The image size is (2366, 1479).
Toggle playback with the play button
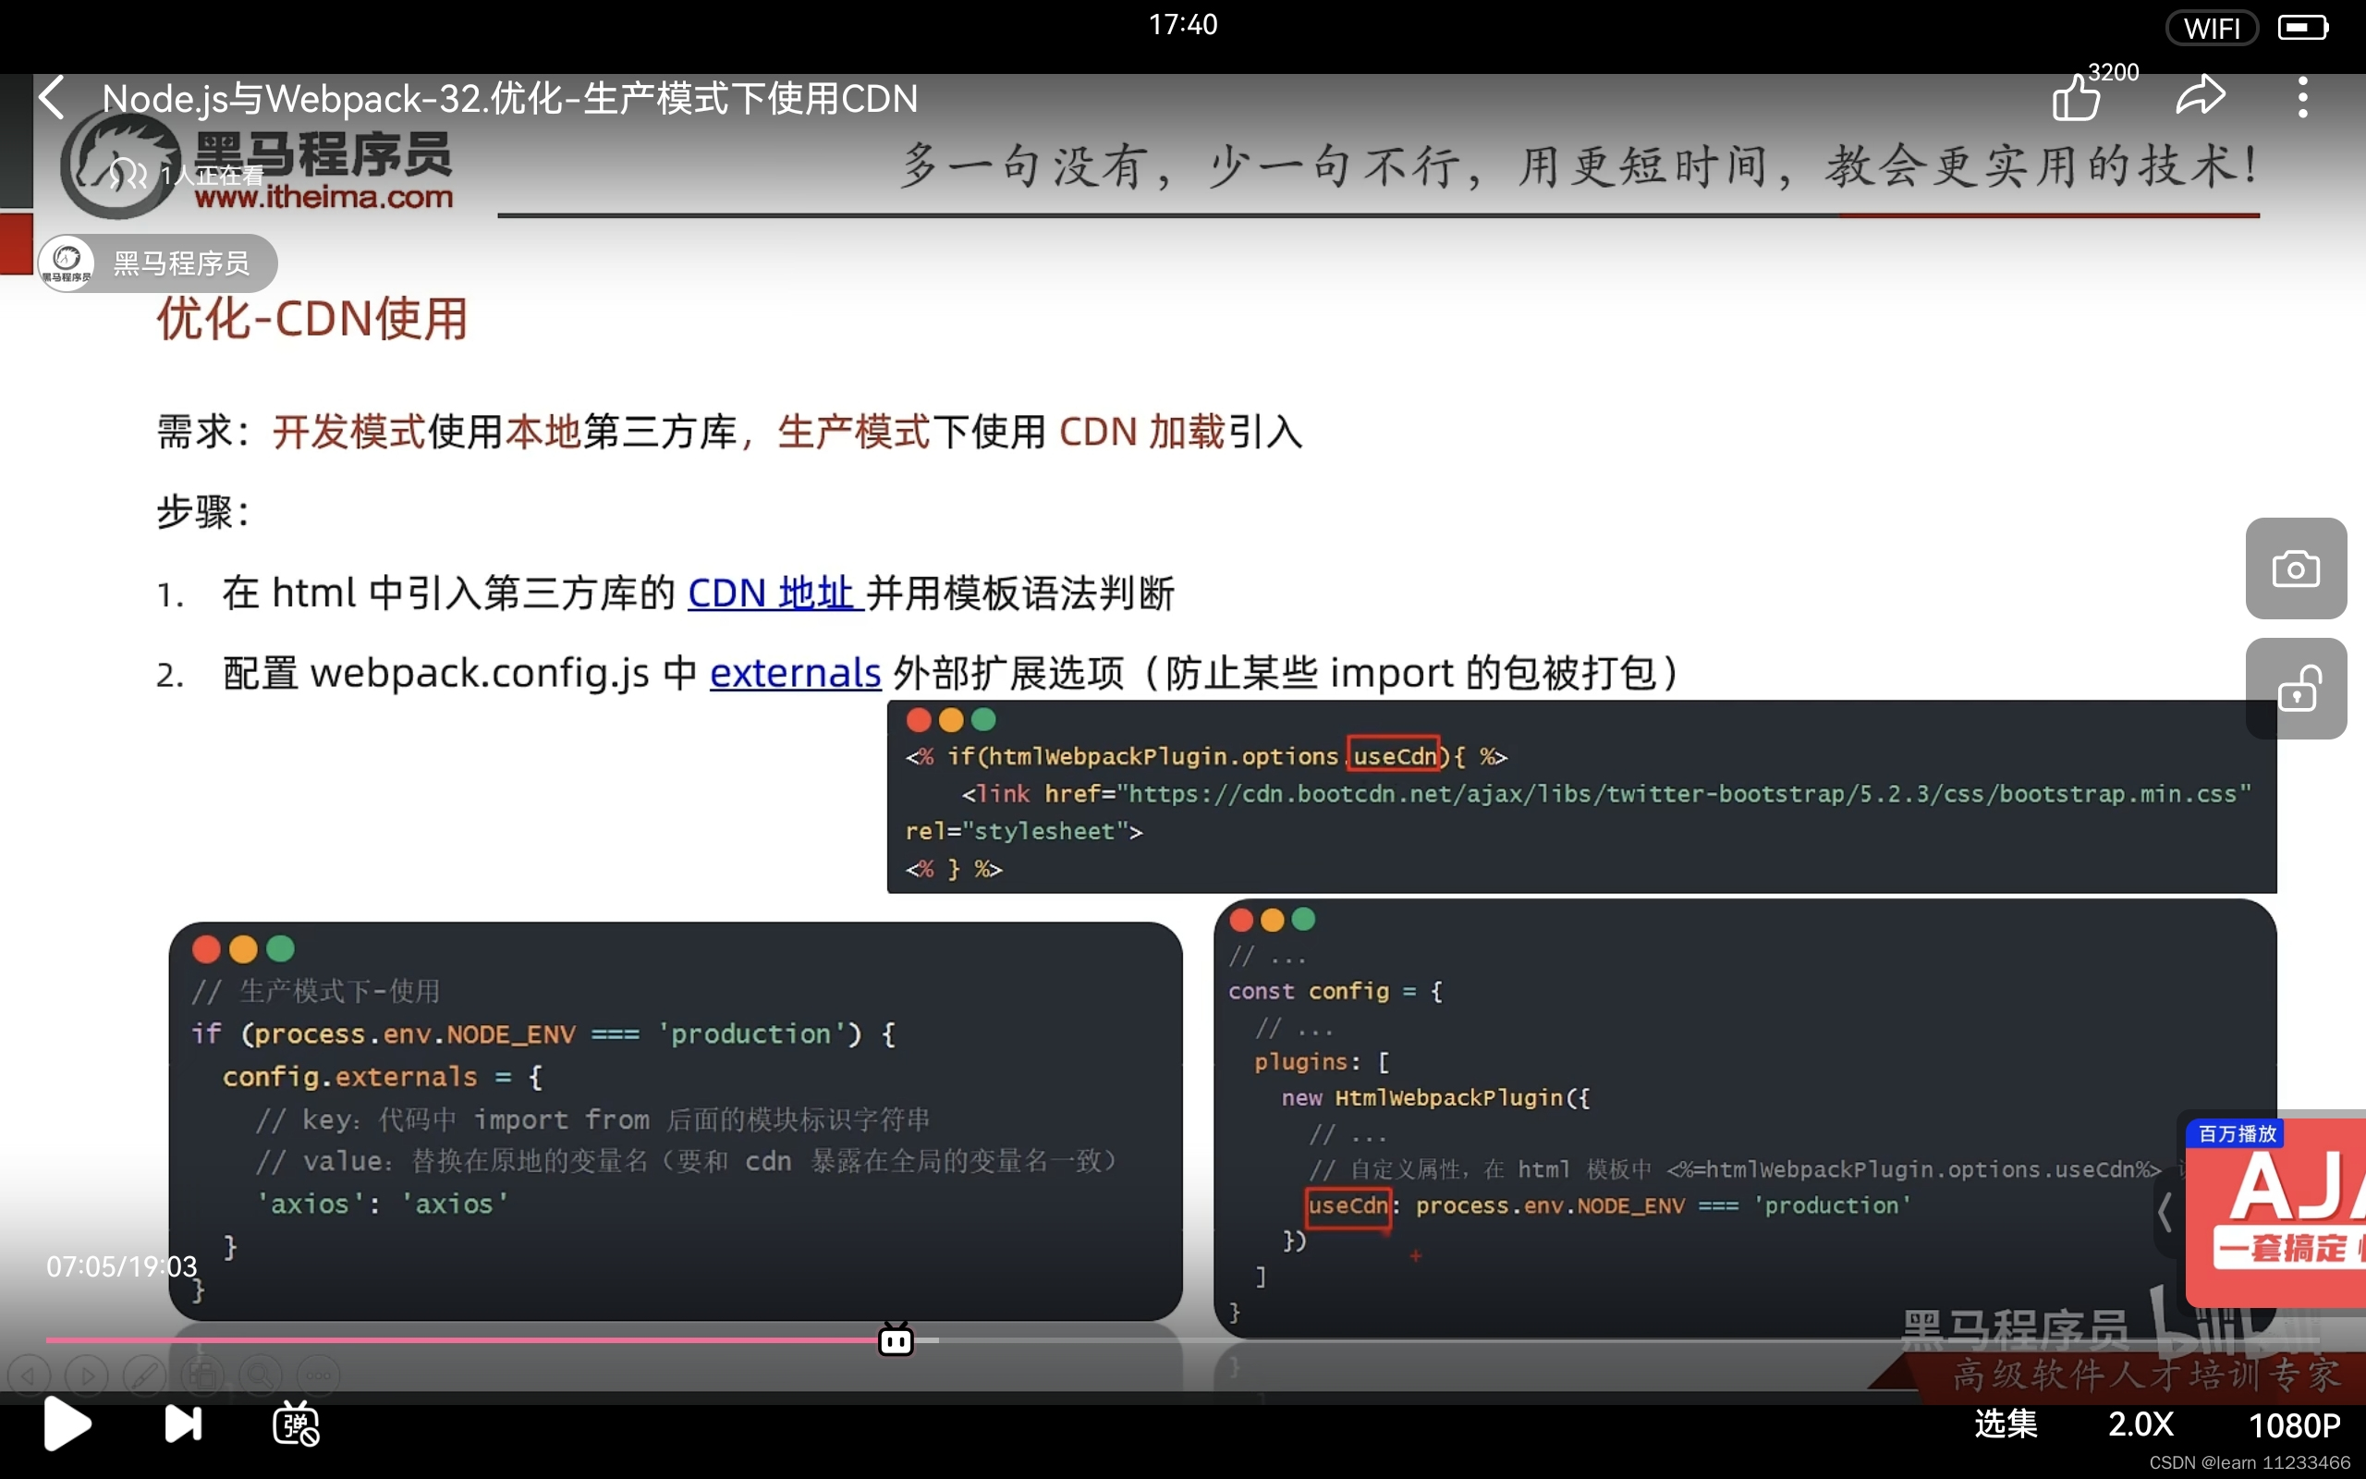pyautogui.click(x=67, y=1424)
